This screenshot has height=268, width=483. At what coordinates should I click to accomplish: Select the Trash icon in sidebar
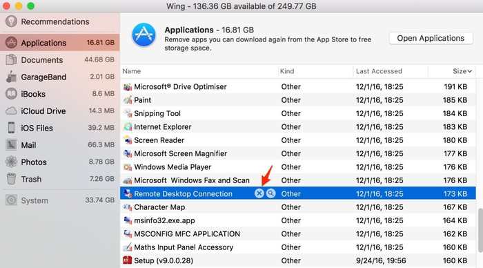click(11, 179)
